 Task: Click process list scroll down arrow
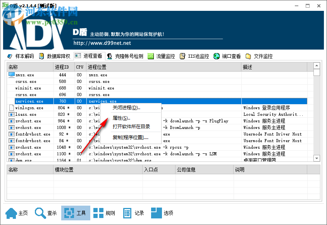317,158
